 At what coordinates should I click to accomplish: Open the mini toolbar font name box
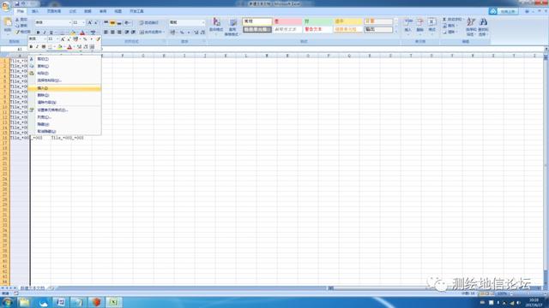38,38
